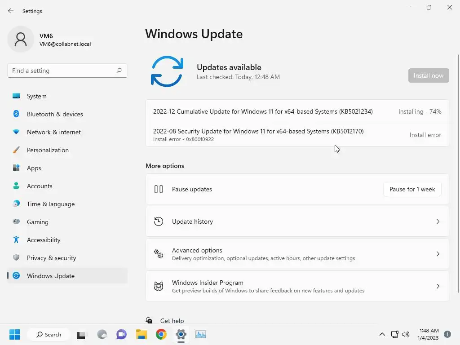Select the Accessibility figure icon

(x=16, y=240)
